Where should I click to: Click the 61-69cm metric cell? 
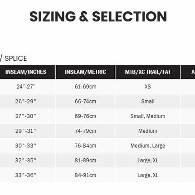click(x=85, y=87)
